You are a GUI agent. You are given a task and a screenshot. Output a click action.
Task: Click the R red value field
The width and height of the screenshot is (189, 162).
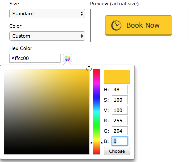coord(120,120)
